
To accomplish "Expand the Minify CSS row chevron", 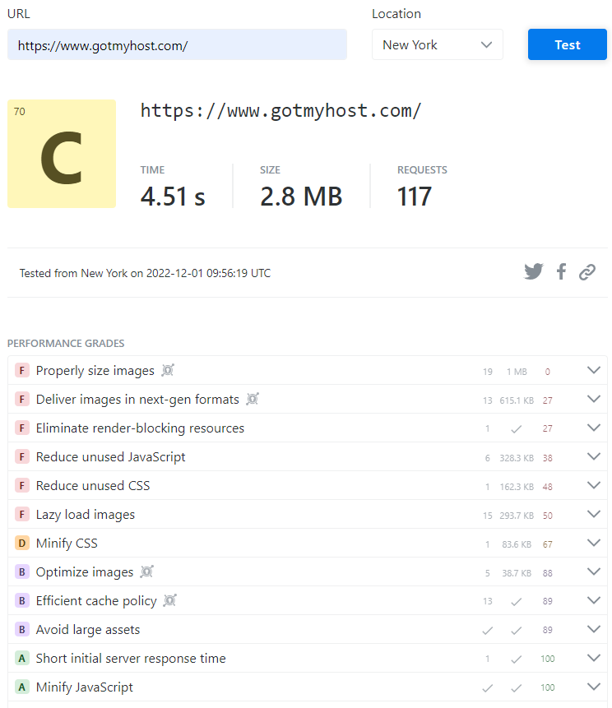I will tap(594, 544).
